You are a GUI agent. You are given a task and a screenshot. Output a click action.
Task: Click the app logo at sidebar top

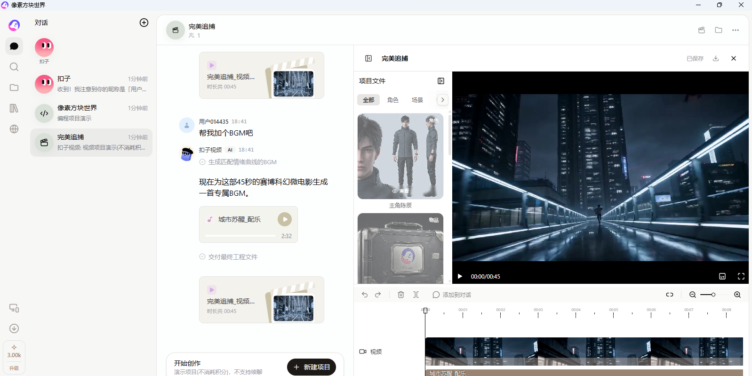click(x=14, y=24)
